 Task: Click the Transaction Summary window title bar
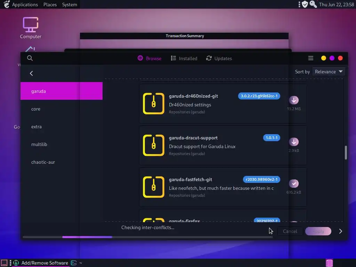184,36
